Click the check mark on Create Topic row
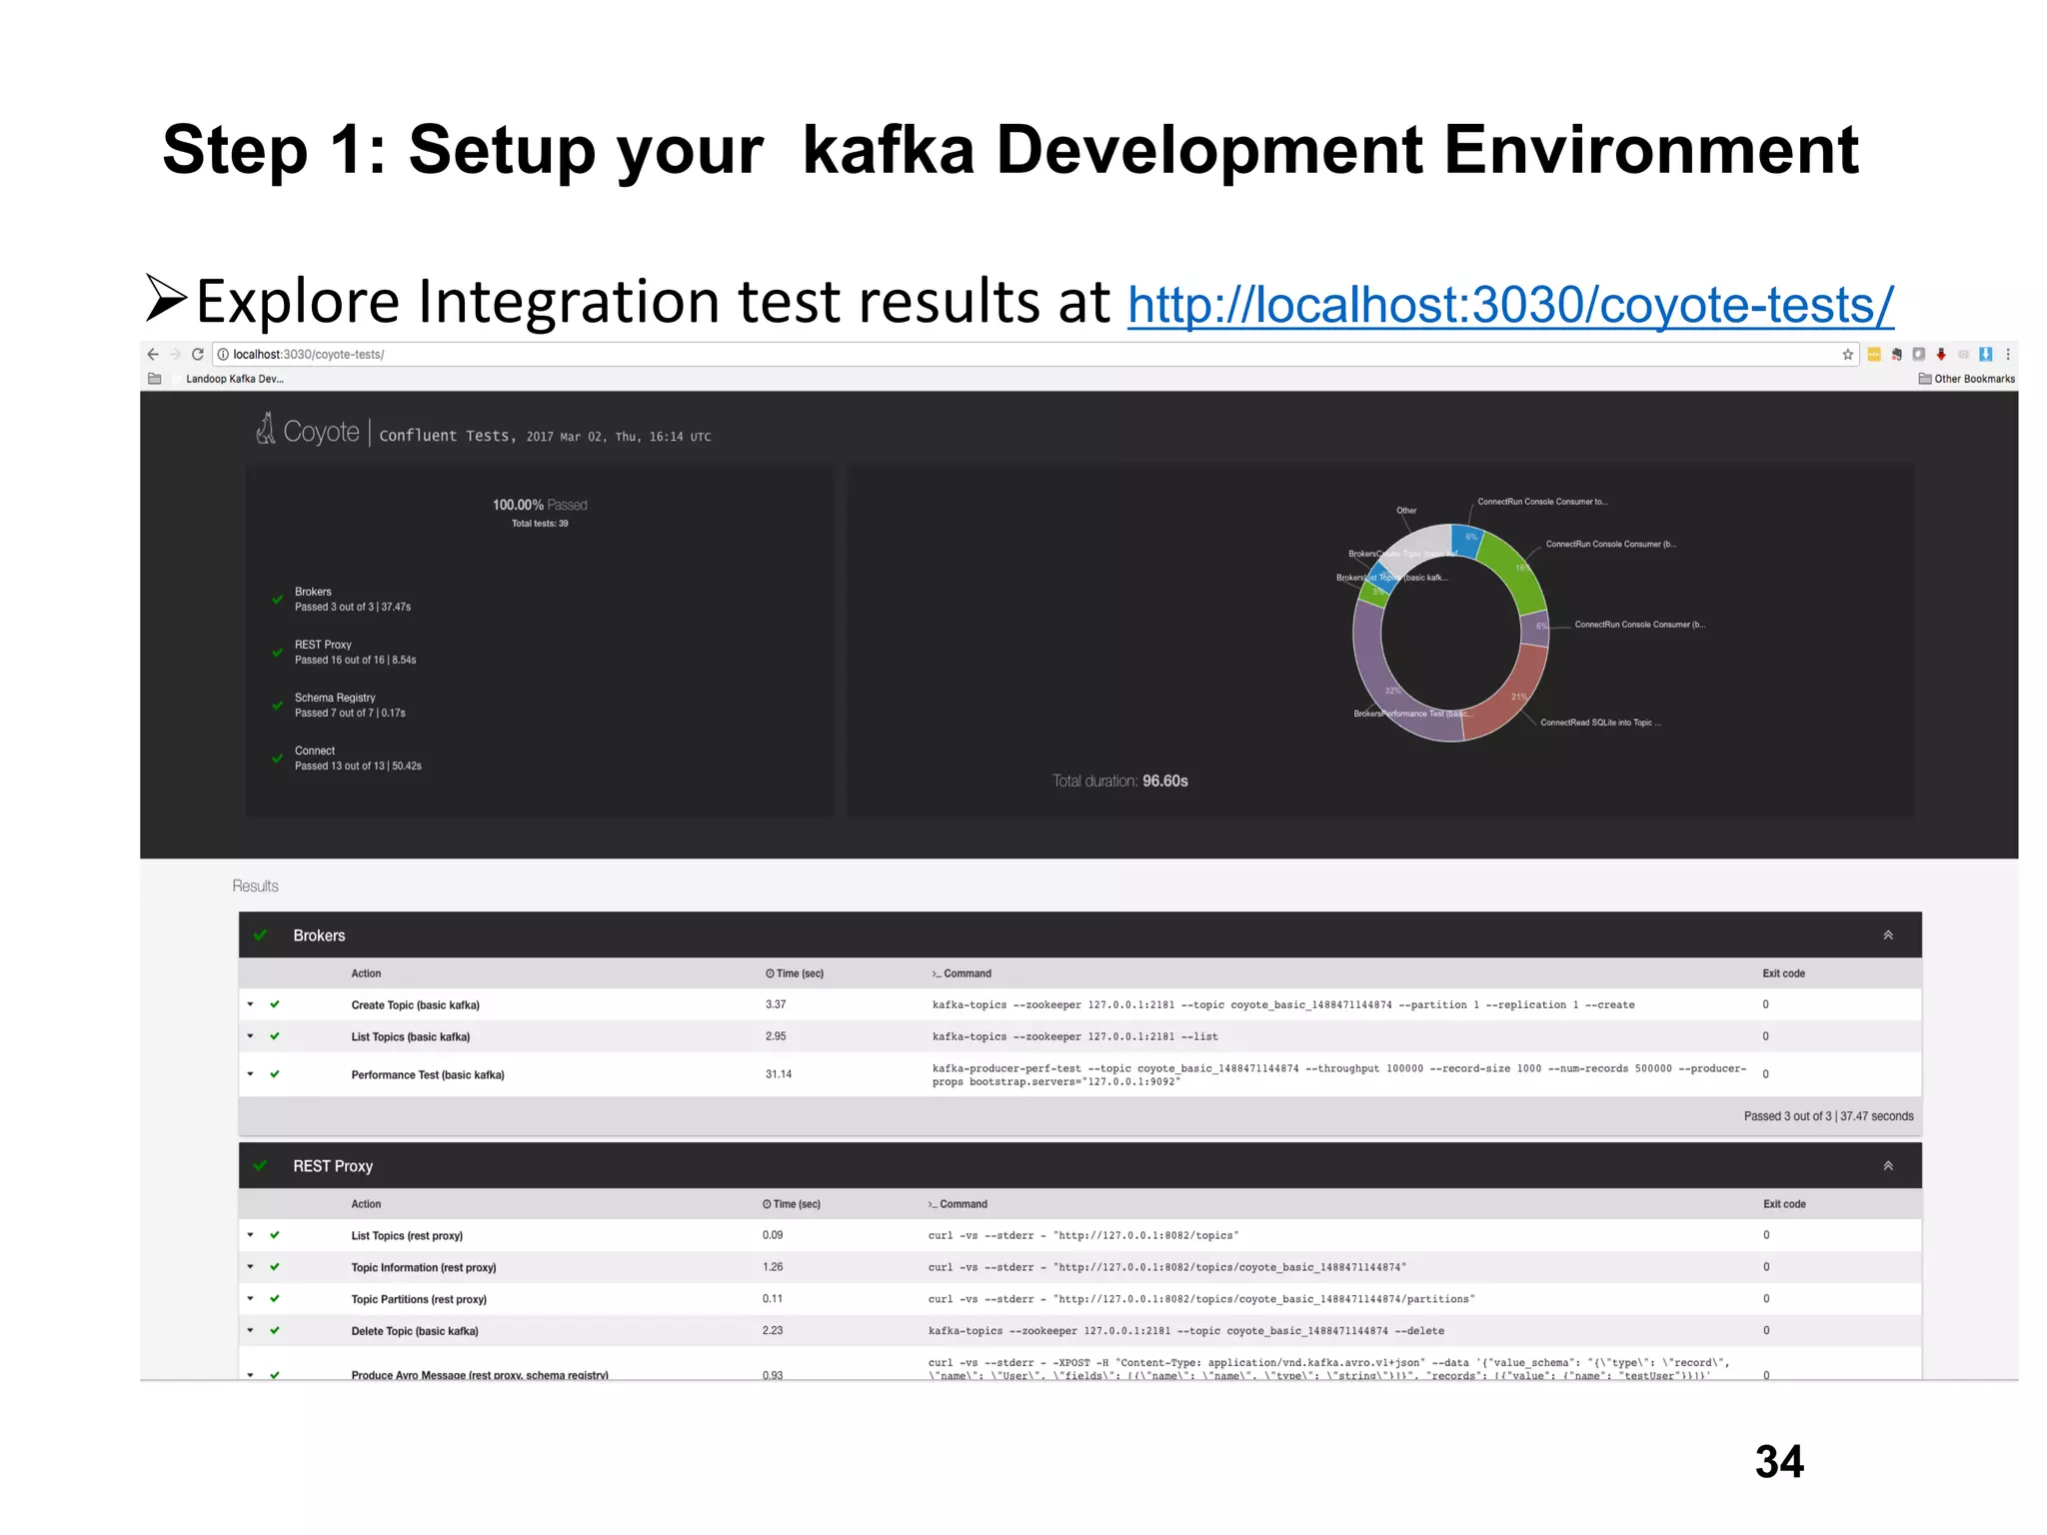Screen dimensions: 2047x1535 click(x=275, y=1004)
